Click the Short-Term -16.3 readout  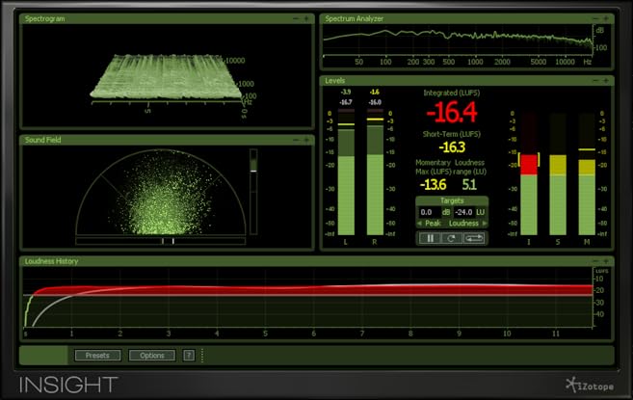[x=452, y=147]
